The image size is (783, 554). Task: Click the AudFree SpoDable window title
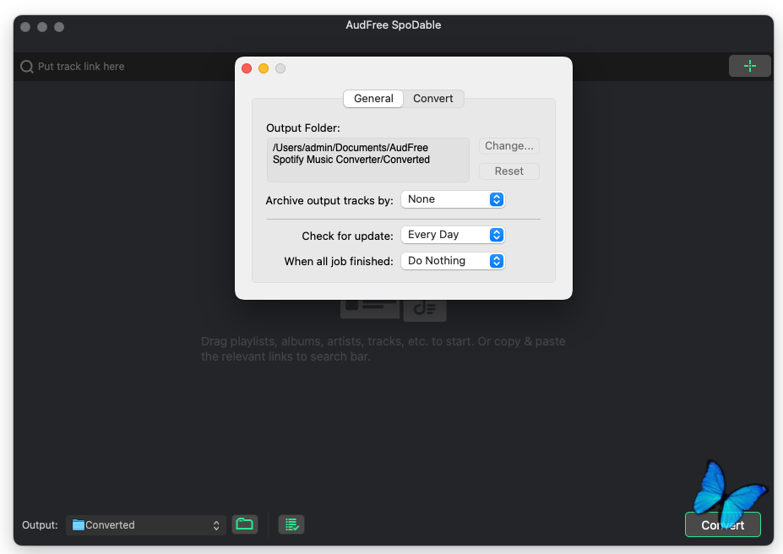click(x=394, y=25)
